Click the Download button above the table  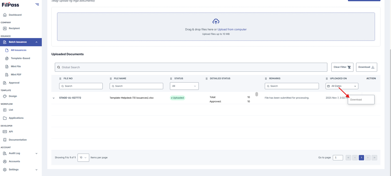pos(367,67)
